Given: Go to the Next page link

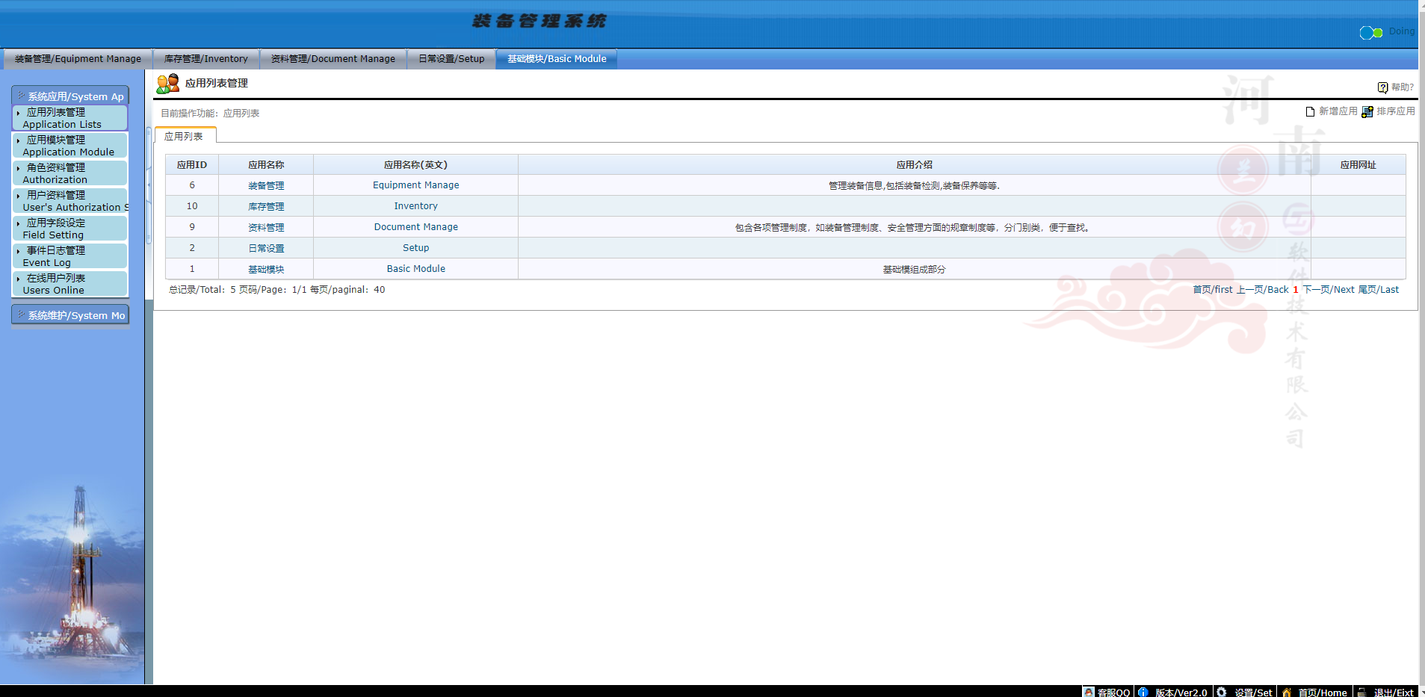Looking at the screenshot, I should 1328,290.
